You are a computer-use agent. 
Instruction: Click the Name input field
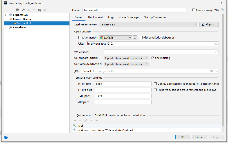[x=134, y=10]
